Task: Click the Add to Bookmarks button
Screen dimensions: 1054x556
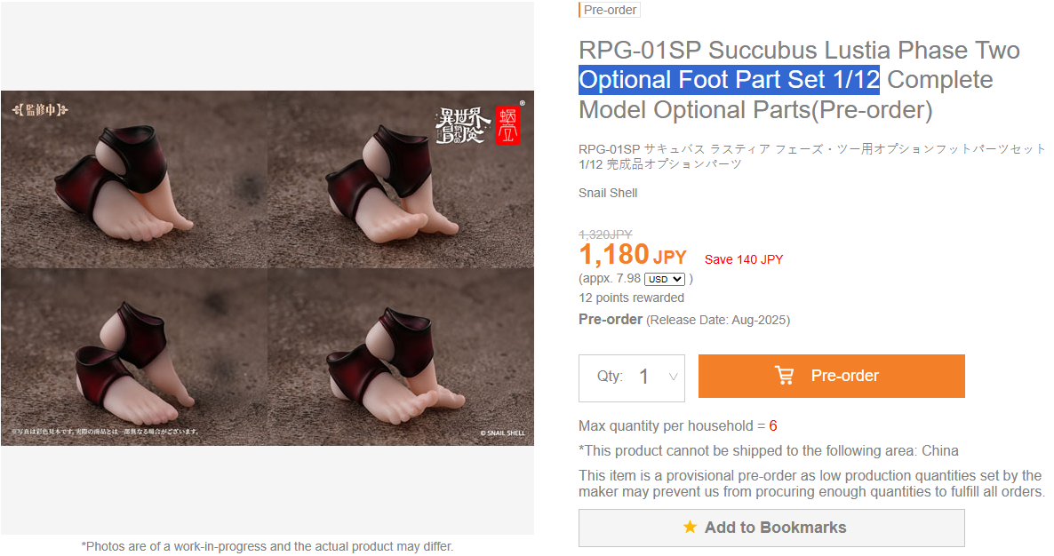Action: [x=771, y=528]
